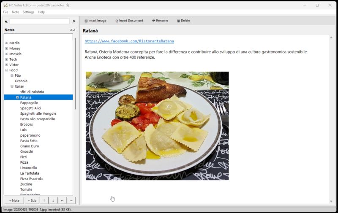Viewport: 338px width, 213px height.
Task: Open the Gnocchi note
Action: pyautogui.click(x=27, y=151)
